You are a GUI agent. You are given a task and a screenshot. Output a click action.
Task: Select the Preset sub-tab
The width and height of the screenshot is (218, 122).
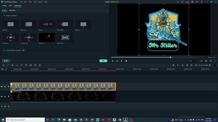[4, 11]
